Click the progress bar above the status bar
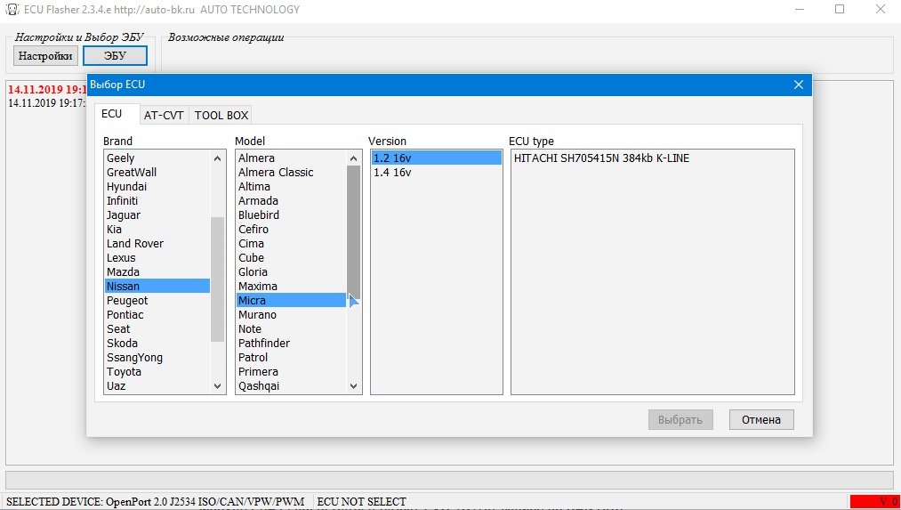This screenshot has height=510, width=901. 449,480
